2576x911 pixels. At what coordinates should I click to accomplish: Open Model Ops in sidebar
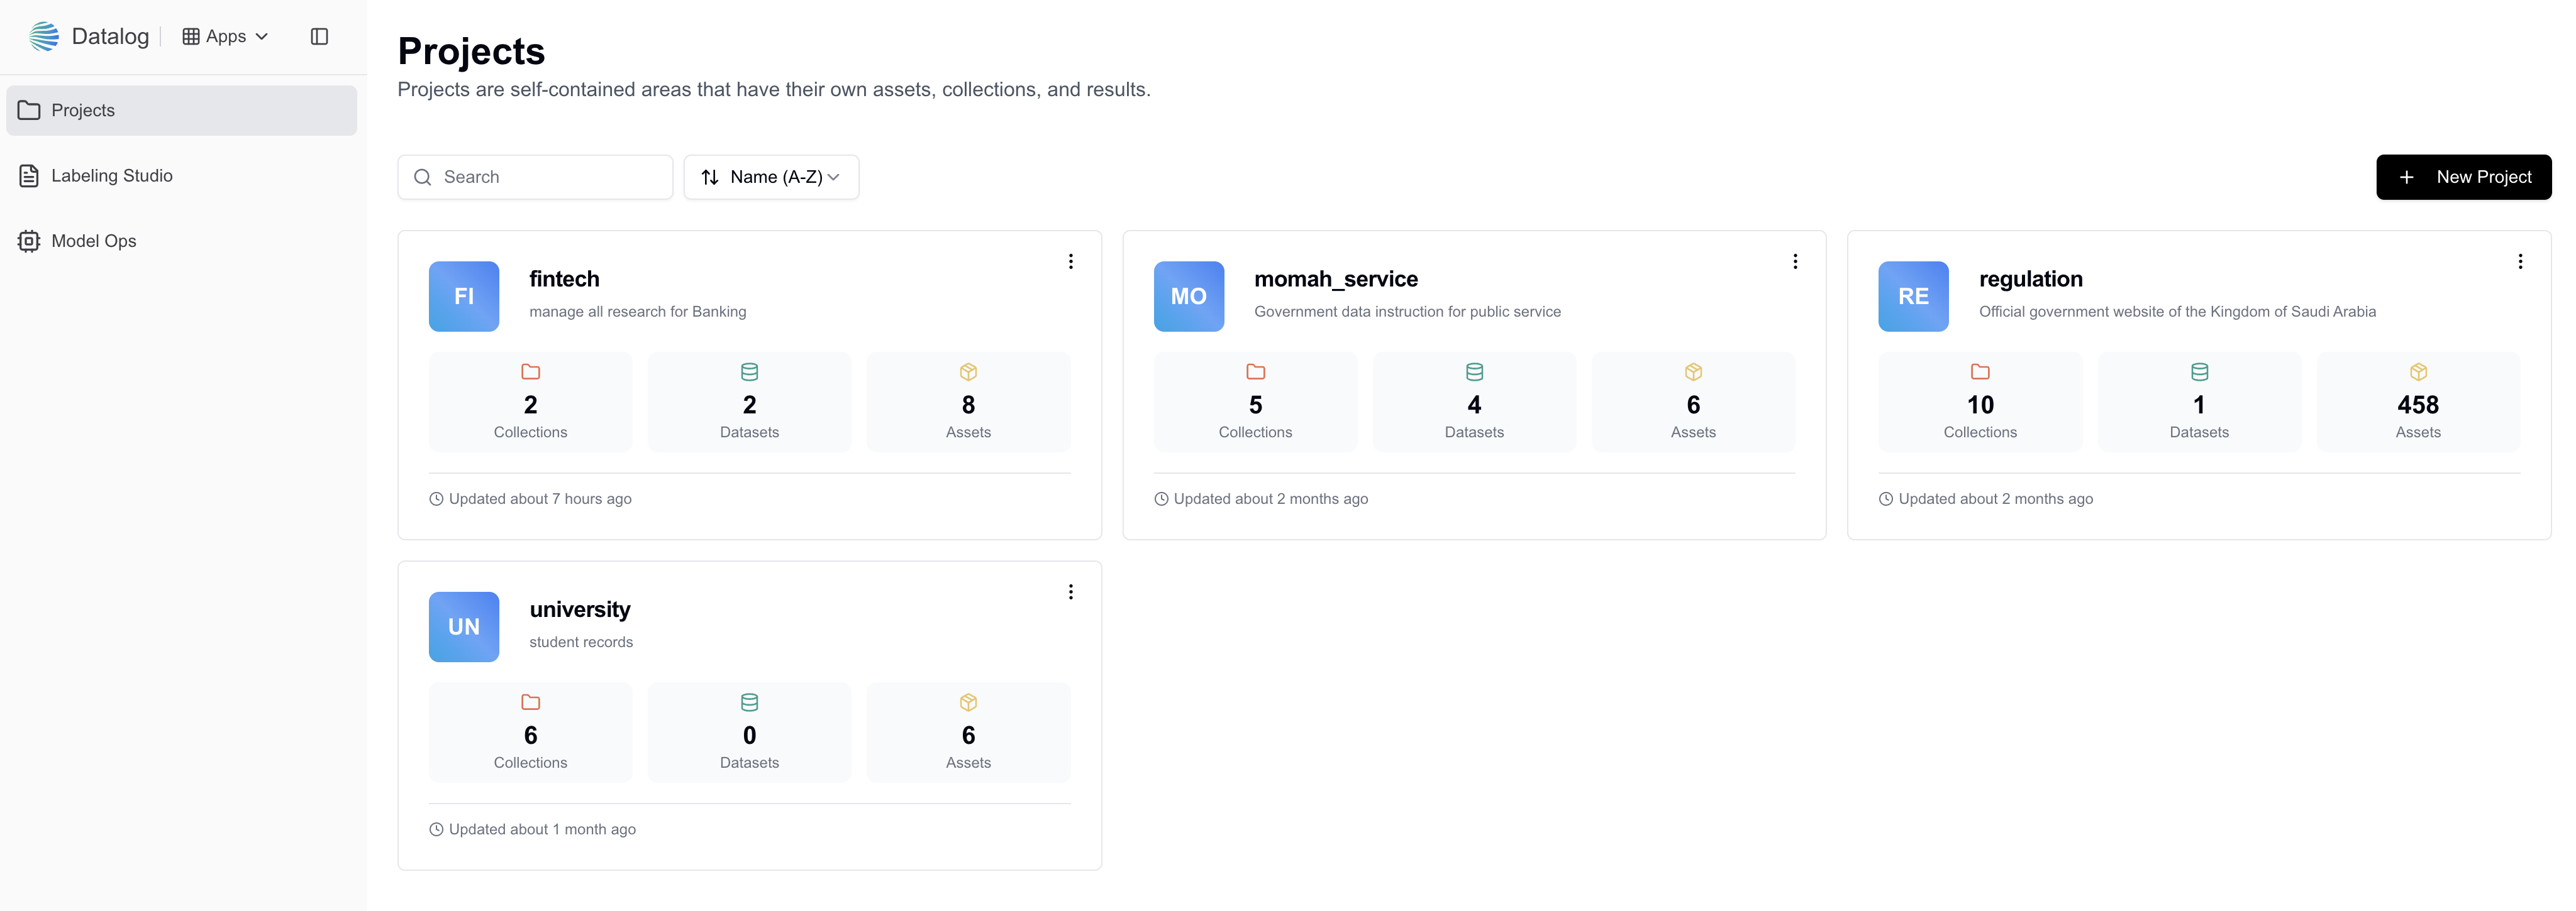(93, 241)
